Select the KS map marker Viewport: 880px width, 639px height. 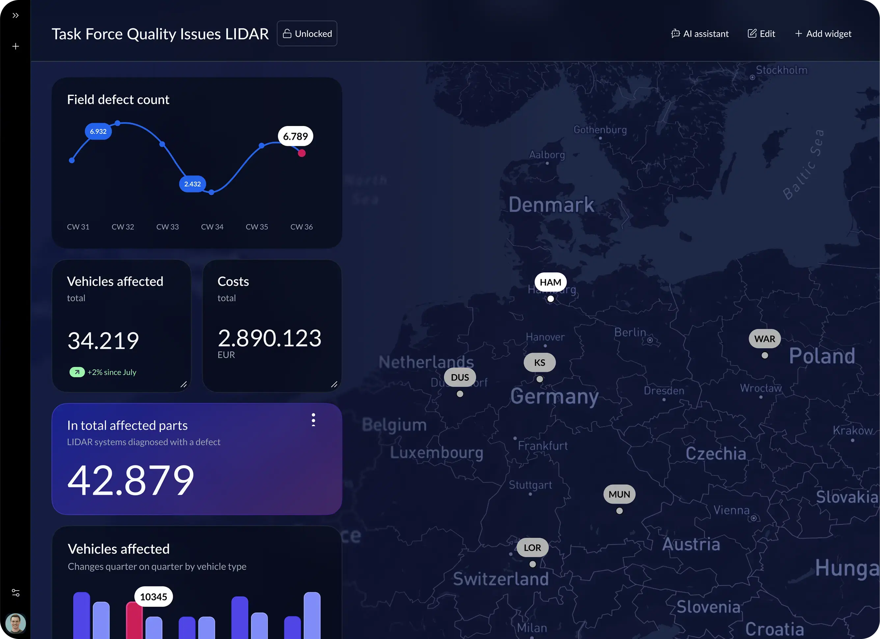point(539,363)
